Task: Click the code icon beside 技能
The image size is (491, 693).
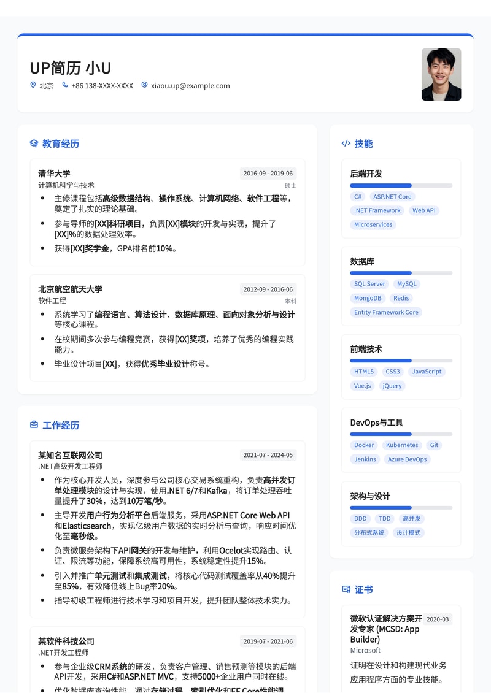Action: point(346,143)
